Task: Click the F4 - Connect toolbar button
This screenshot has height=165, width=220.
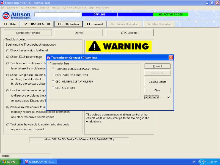Action: (95, 24)
